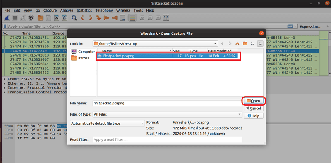Toggle packet list colorize rules
This screenshot has height=163, width=331.
click(132, 18)
